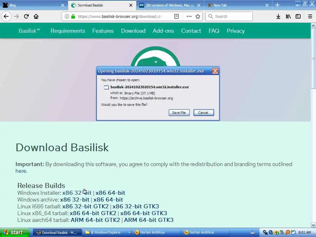Close the Opening installer dialog
The height and width of the screenshot is (237, 316).
tap(215, 71)
